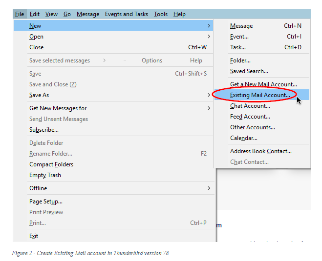
Task: Click Rename Folder... menu entry
Action: coord(113,154)
